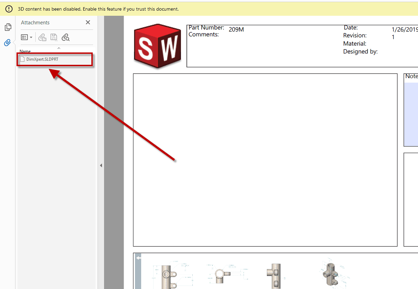The image size is (418, 289).
Task: Close the Attachments panel
Action: [88, 22]
